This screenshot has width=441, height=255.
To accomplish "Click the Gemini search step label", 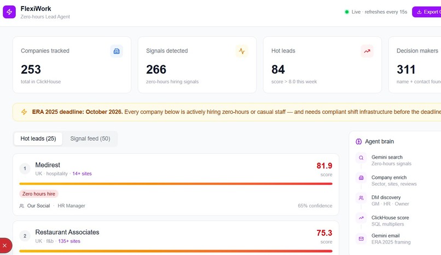I will (x=387, y=157).
